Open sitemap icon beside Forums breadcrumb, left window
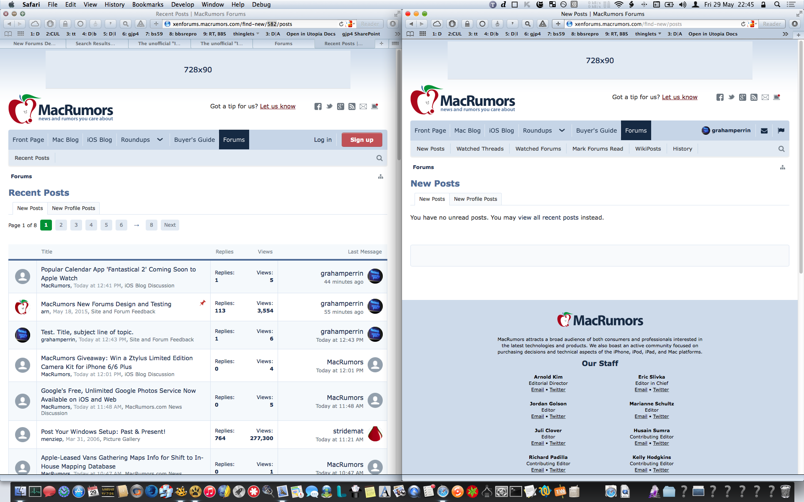804x502 pixels. click(x=381, y=177)
